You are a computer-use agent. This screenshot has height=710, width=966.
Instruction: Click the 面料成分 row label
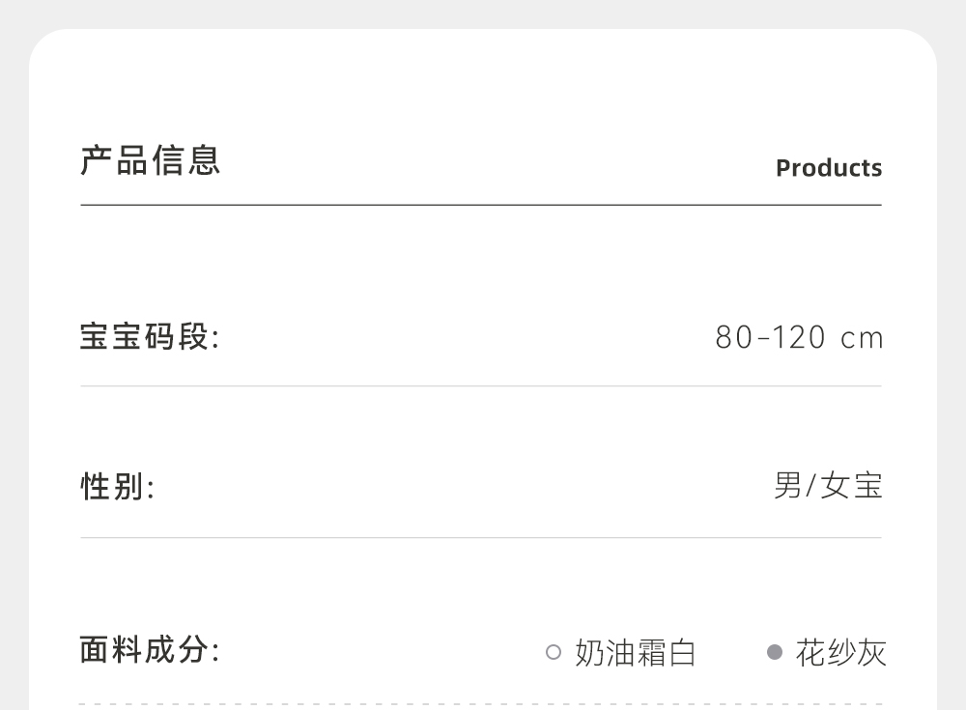coord(150,650)
